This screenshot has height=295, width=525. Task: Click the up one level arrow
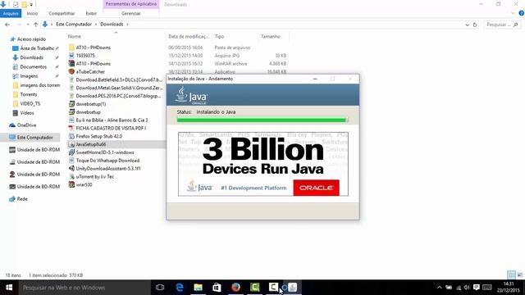click(x=35, y=25)
